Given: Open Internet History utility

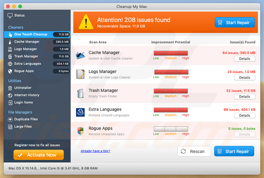Looking at the screenshot, I should click(26, 95).
